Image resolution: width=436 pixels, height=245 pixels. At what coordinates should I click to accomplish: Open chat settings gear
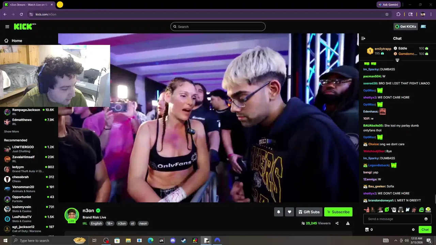pos(413,230)
